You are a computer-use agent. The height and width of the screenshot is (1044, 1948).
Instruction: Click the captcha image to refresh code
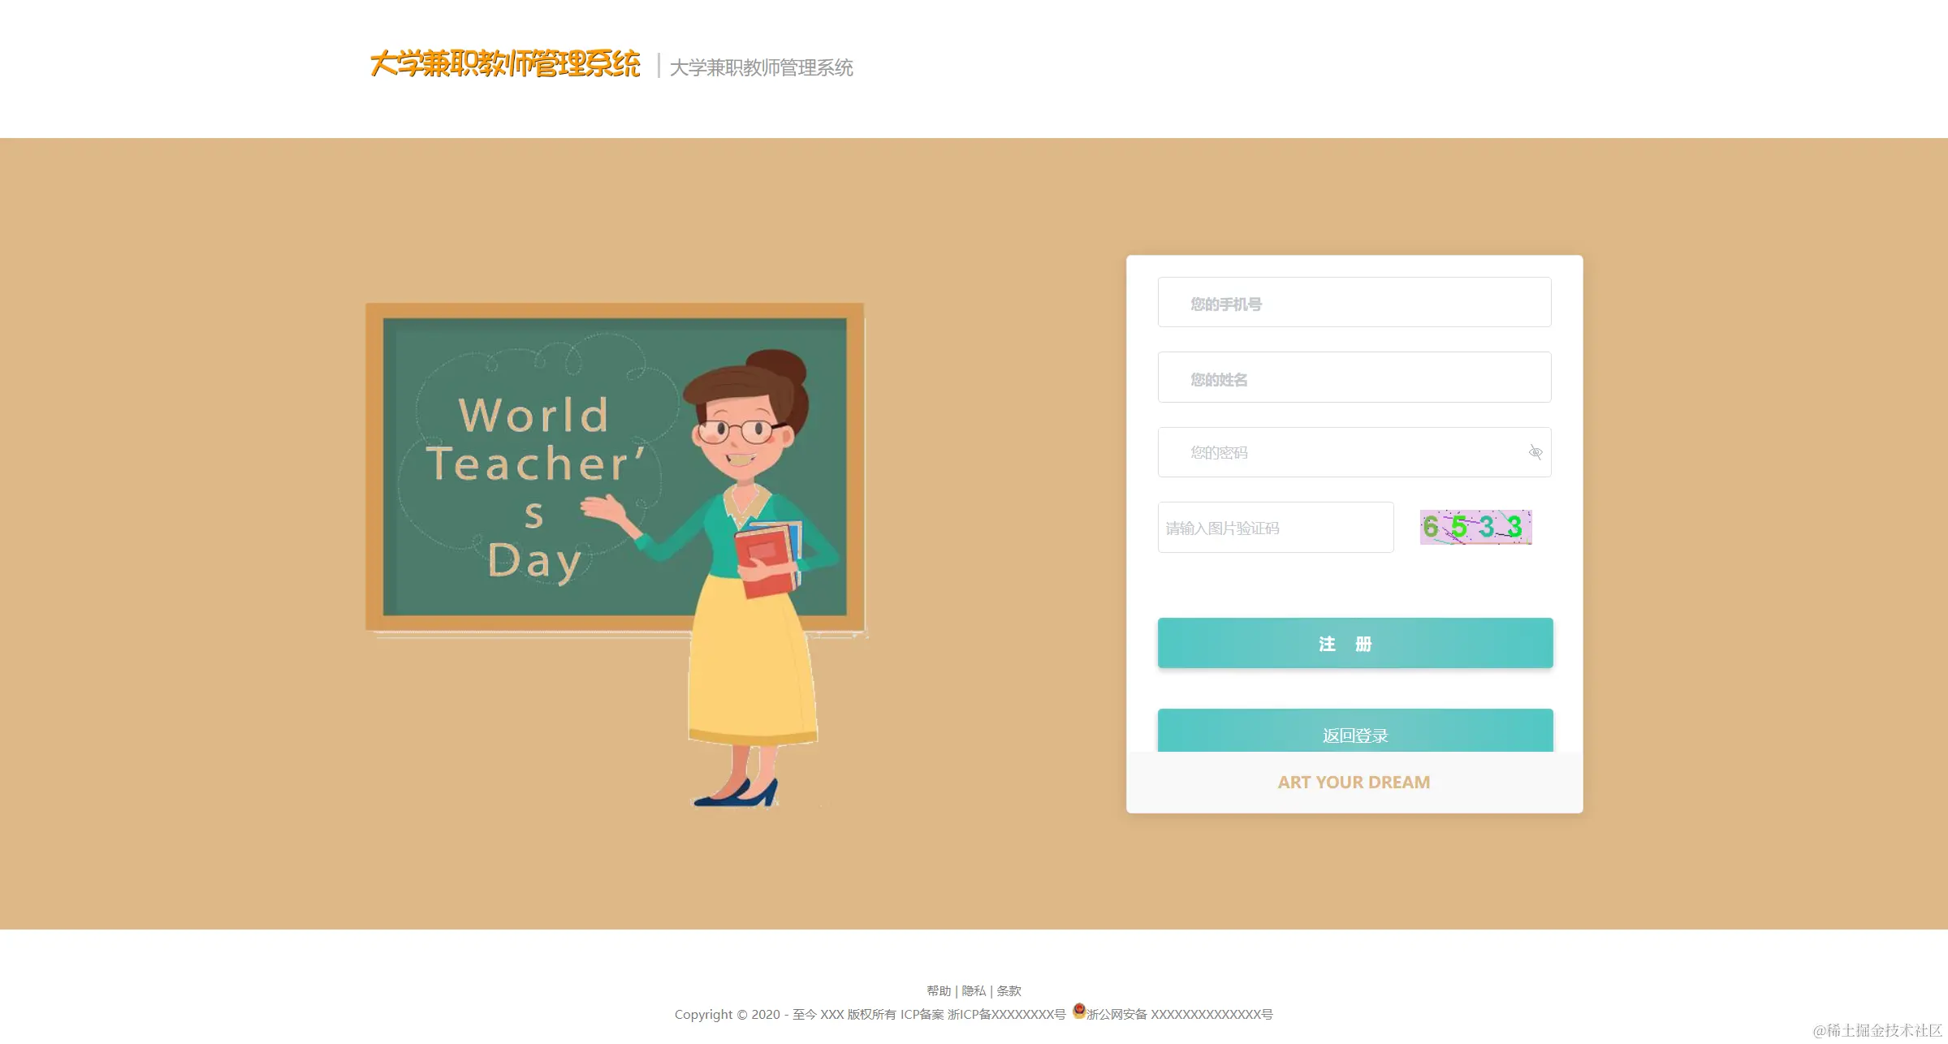coord(1475,527)
